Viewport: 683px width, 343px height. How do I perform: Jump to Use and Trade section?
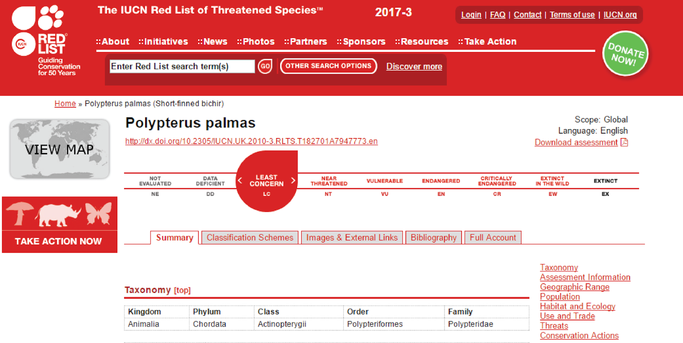click(567, 316)
